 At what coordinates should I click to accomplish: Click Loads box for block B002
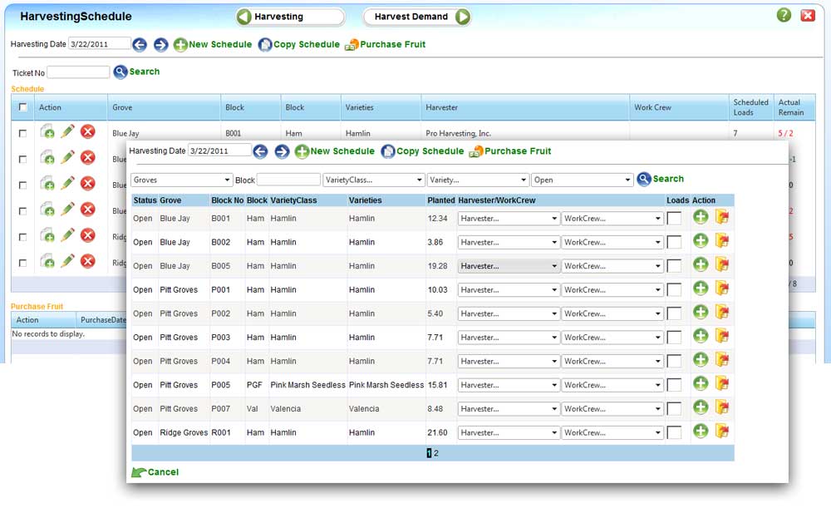coord(674,243)
